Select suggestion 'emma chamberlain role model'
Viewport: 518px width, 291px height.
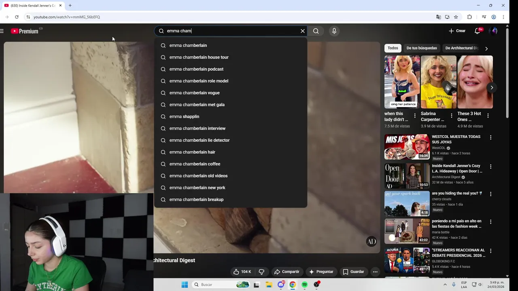(230, 81)
